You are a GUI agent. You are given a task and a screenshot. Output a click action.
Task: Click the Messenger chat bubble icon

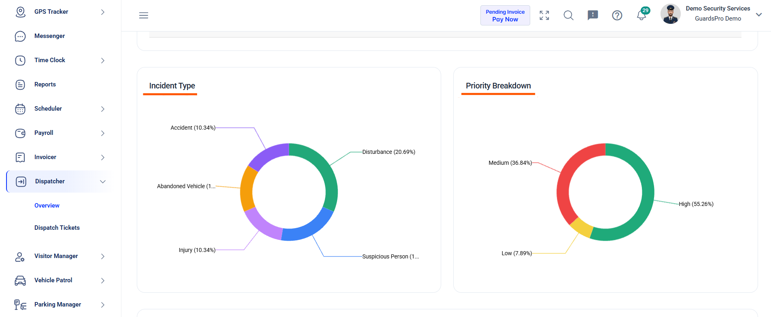click(20, 36)
